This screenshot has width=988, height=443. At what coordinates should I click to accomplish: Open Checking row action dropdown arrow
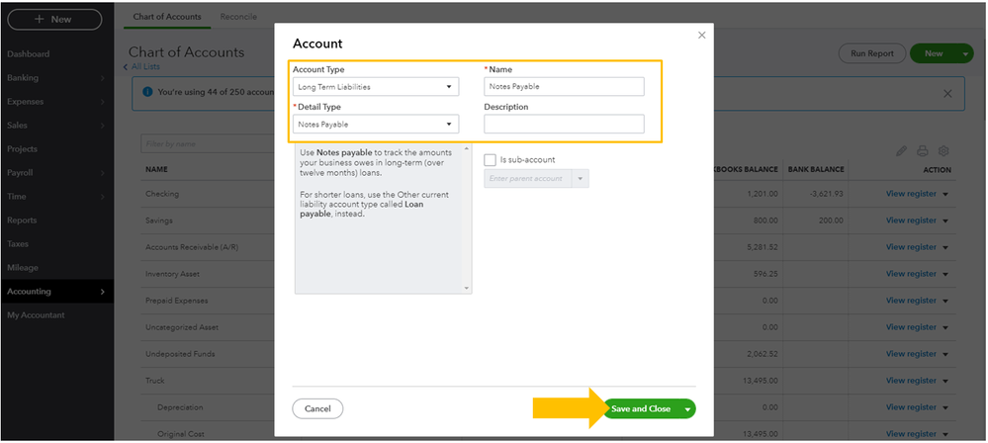tap(945, 194)
